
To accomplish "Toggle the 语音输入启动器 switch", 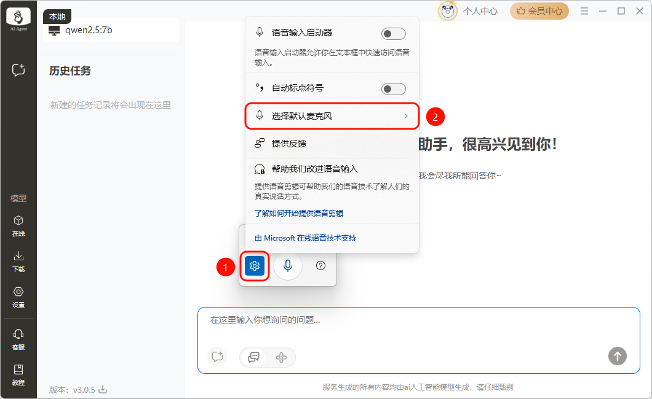I will pyautogui.click(x=393, y=34).
